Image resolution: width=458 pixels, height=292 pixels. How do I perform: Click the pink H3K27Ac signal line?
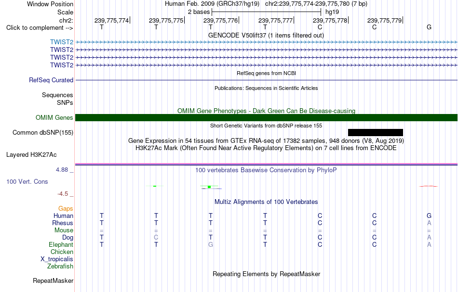266,164
